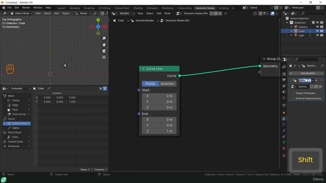Switch to the Layout workspace tab
The image size is (326, 183).
(61, 8)
